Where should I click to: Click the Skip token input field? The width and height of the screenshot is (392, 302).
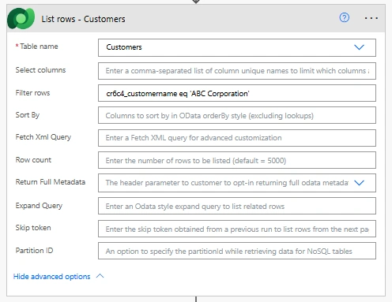[237, 229]
